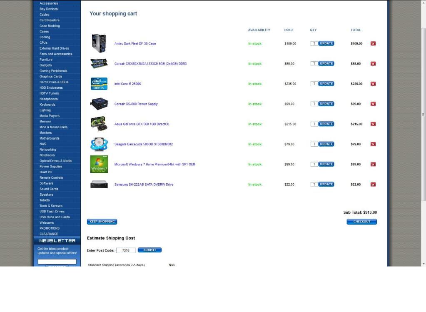Browse the Monitors category
Image resolution: width=426 pixels, height=312 pixels.
46,132
